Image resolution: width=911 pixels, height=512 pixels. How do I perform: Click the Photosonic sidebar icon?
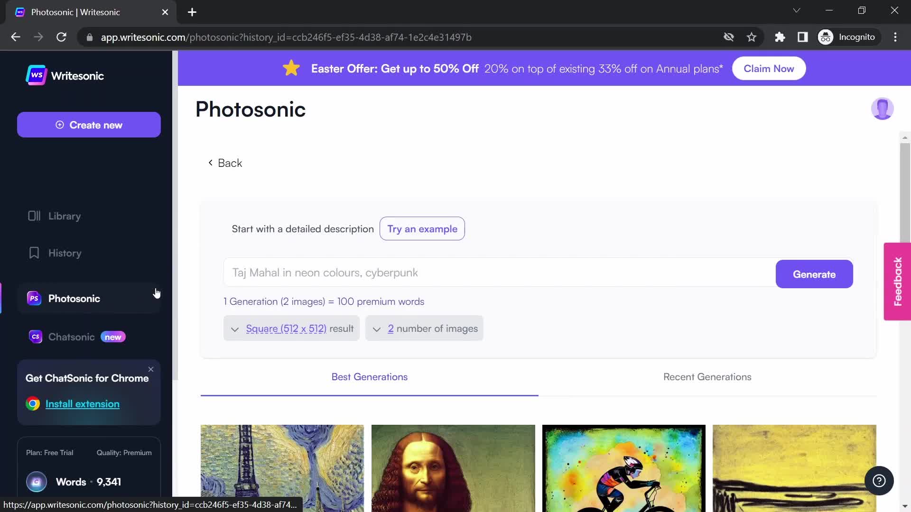click(x=35, y=298)
